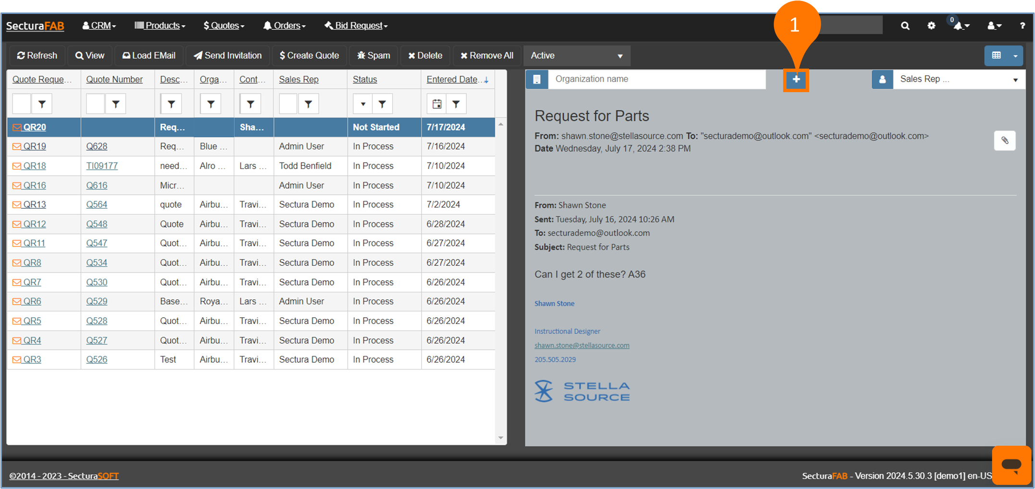The height and width of the screenshot is (489, 1035).
Task: Click the search magnifier icon in top bar
Action: click(x=905, y=26)
